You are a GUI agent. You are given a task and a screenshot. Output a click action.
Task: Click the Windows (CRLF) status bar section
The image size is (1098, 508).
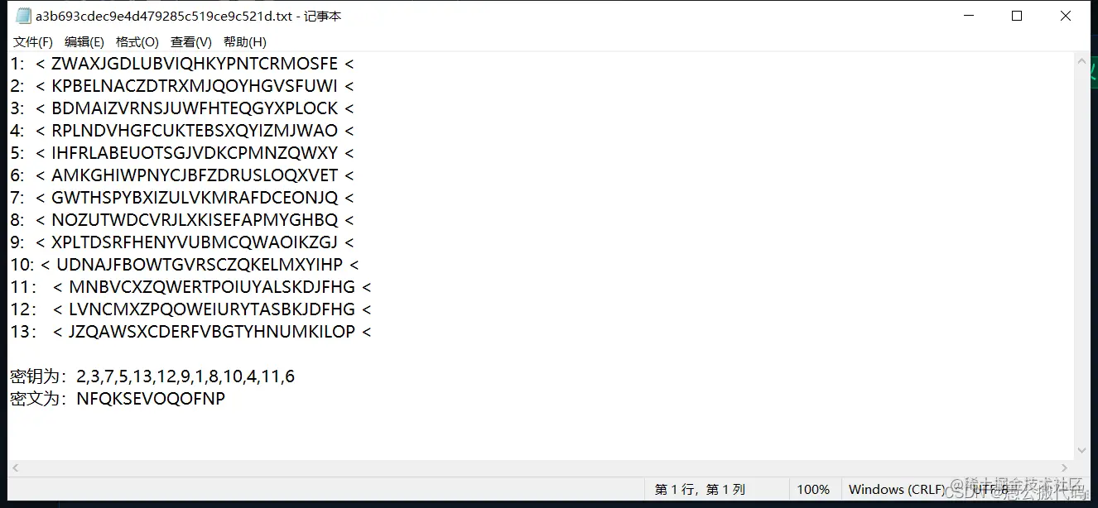click(x=897, y=489)
